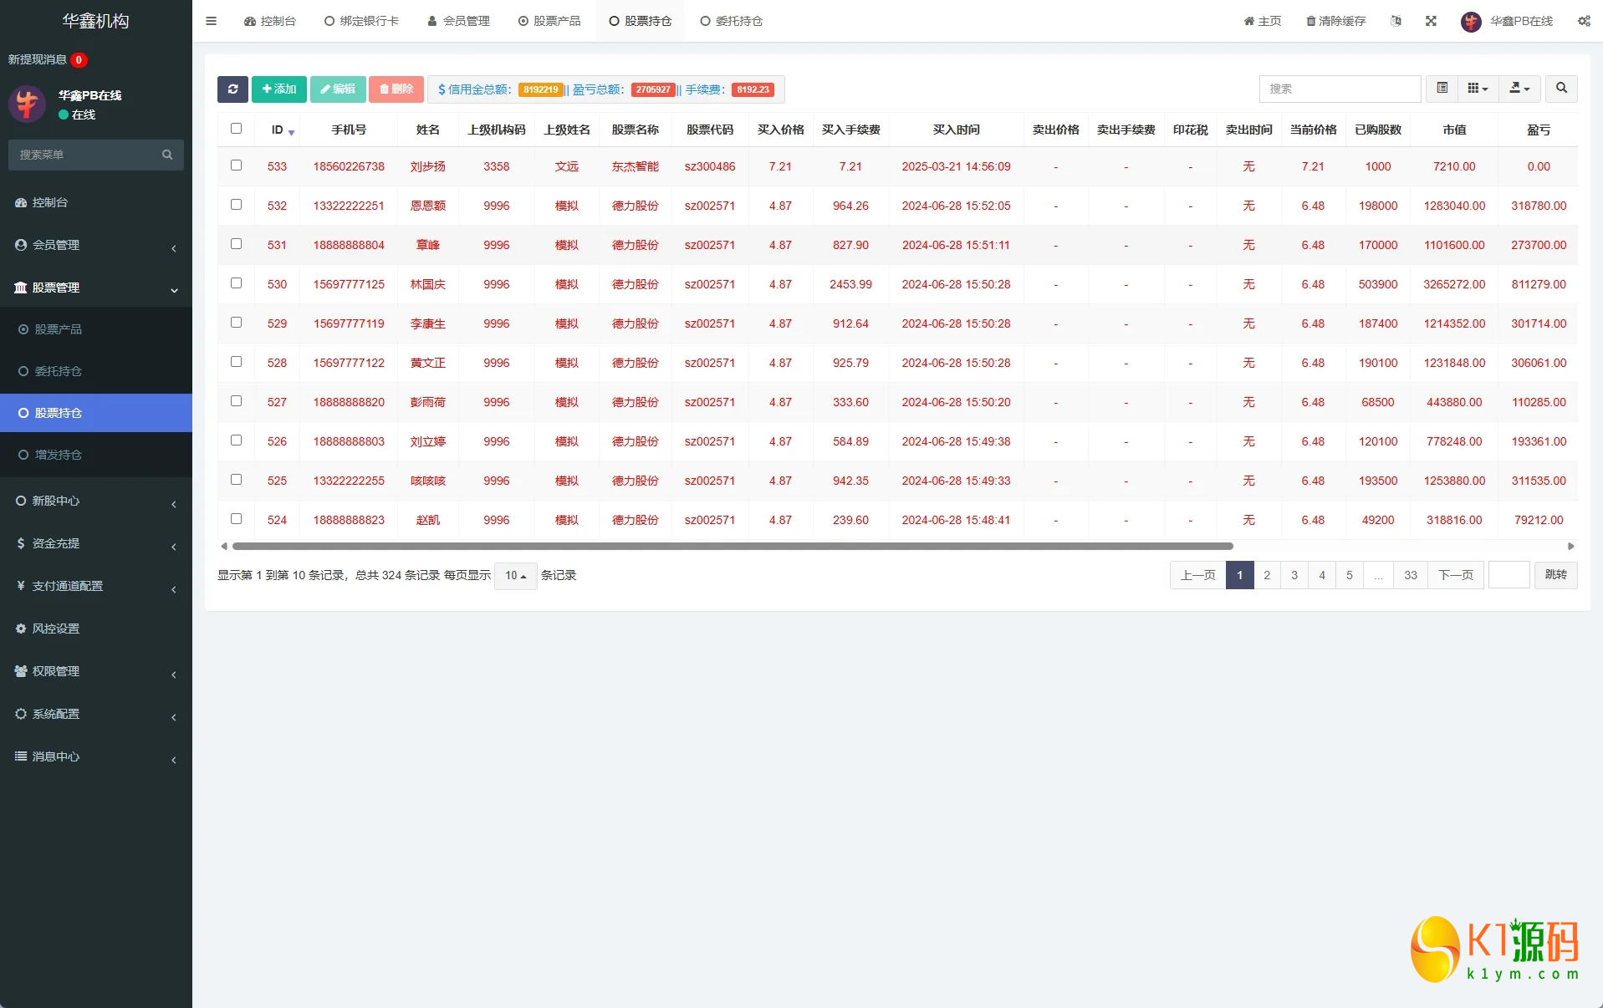1603x1008 pixels.
Task: Open the settings gears icon in the top right
Action: (x=1584, y=21)
